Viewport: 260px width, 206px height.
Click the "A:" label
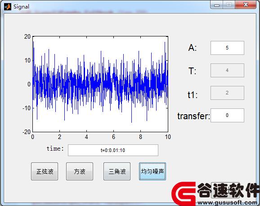193,48
